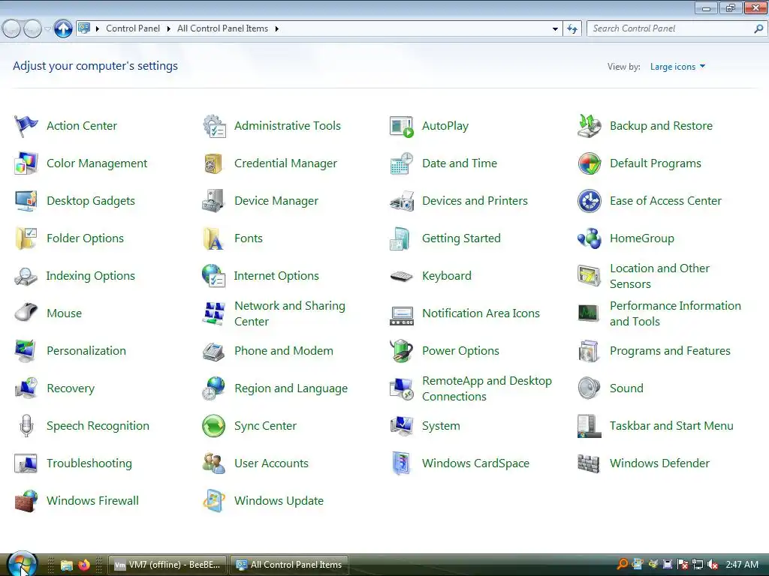Viewport: 769px width, 576px height.
Task: Open the AutoPlay icon
Action: [402, 126]
